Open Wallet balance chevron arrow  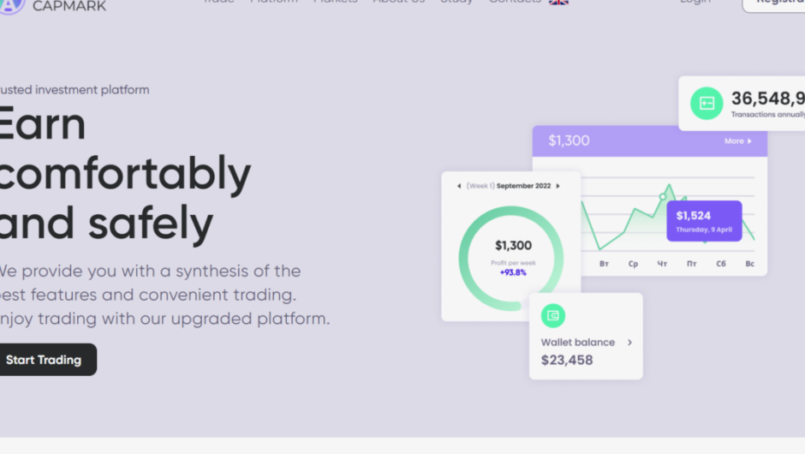[630, 343]
